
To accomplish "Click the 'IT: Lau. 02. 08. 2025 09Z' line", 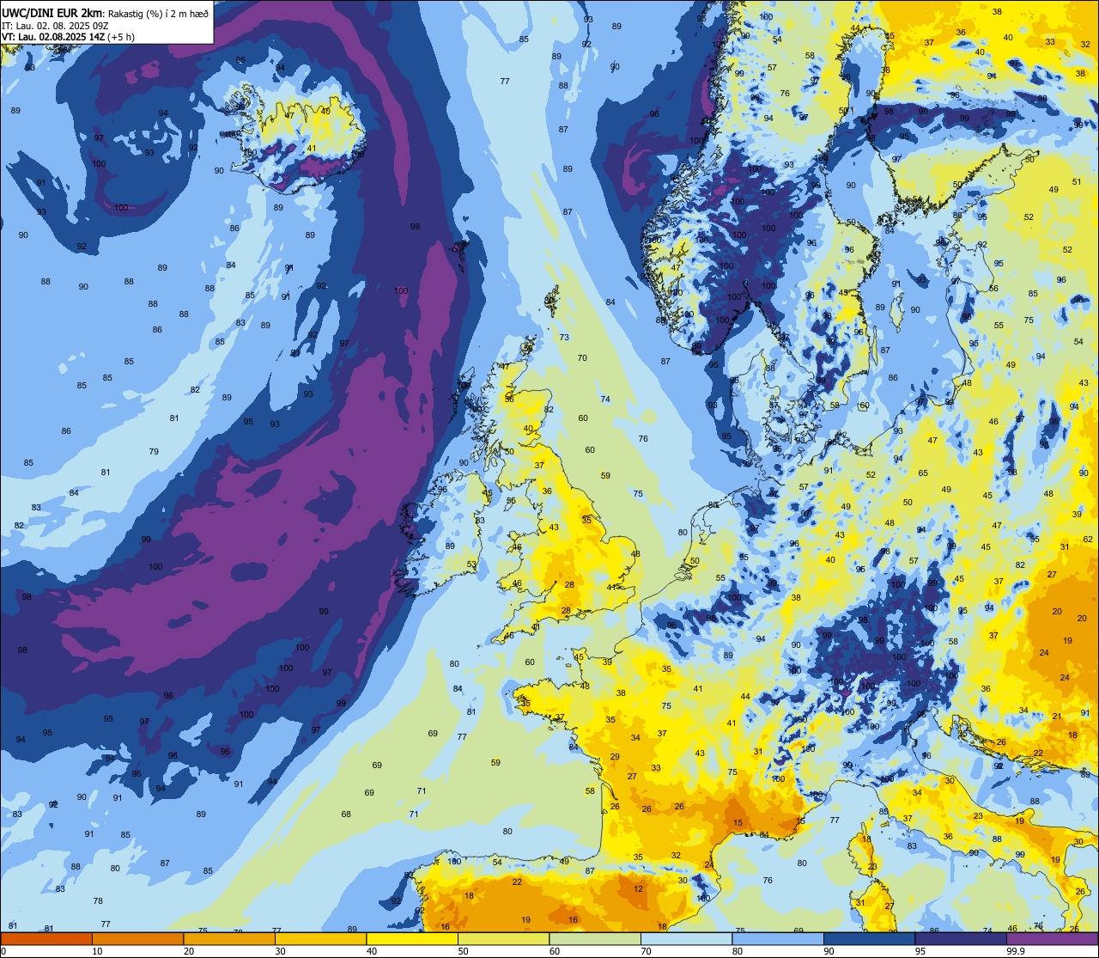I will pos(53,25).
